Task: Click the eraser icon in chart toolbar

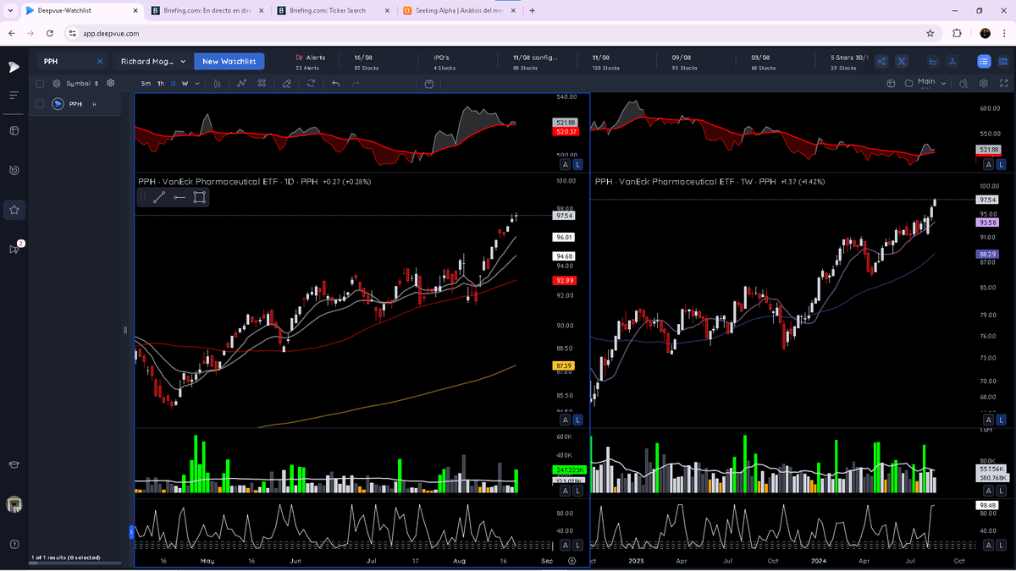Action: [287, 83]
